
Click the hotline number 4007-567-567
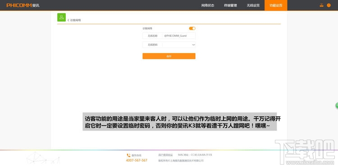[x=137, y=160]
